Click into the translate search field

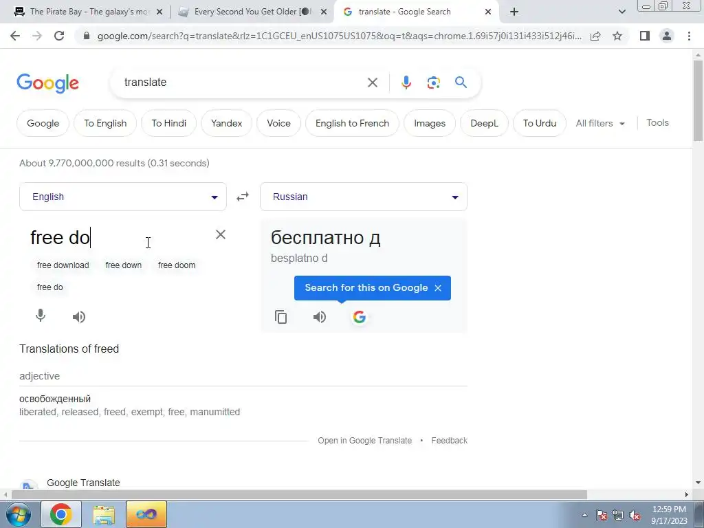pos(243,82)
